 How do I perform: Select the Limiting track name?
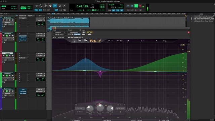[x=7, y=53]
